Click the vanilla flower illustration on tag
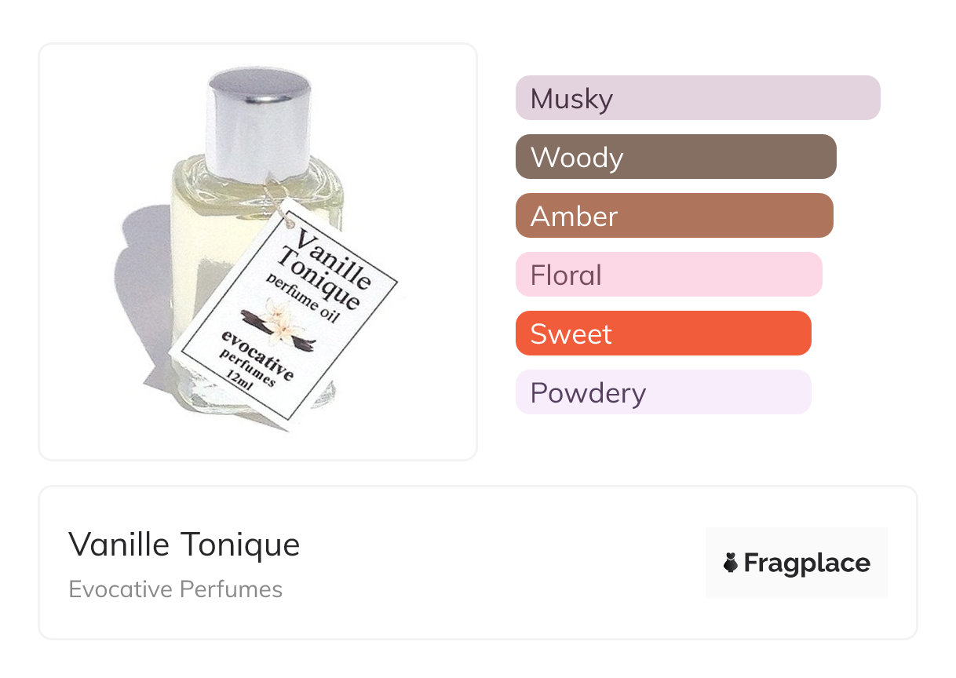This screenshot has width=956, height=678. pyautogui.click(x=279, y=322)
